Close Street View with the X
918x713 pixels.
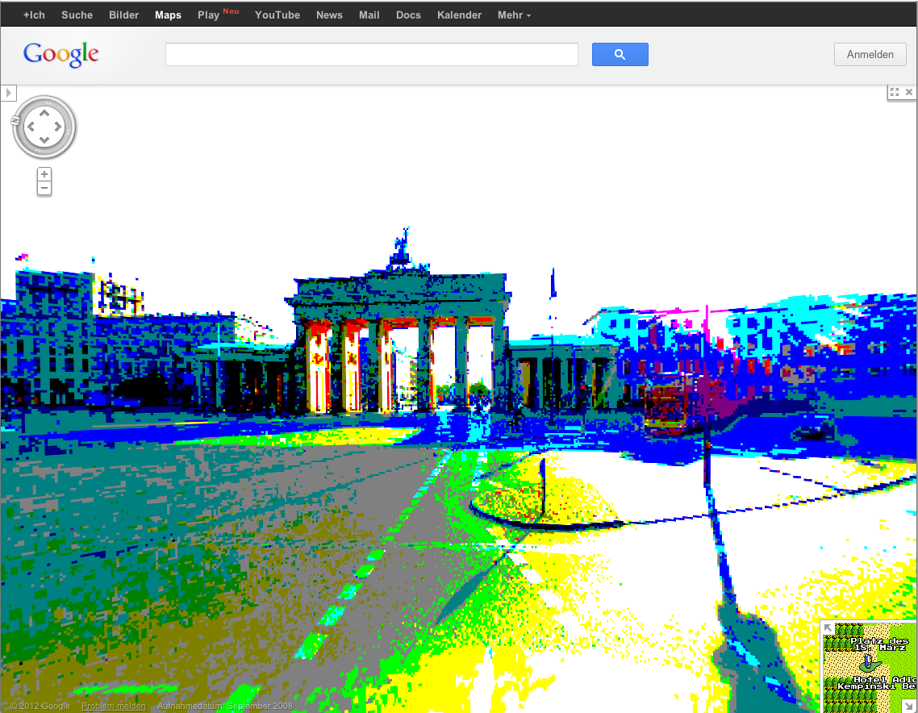tap(908, 92)
